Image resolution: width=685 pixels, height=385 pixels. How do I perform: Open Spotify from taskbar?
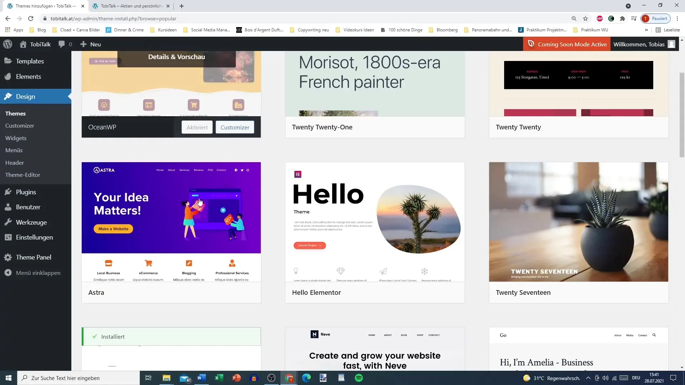coord(359,378)
